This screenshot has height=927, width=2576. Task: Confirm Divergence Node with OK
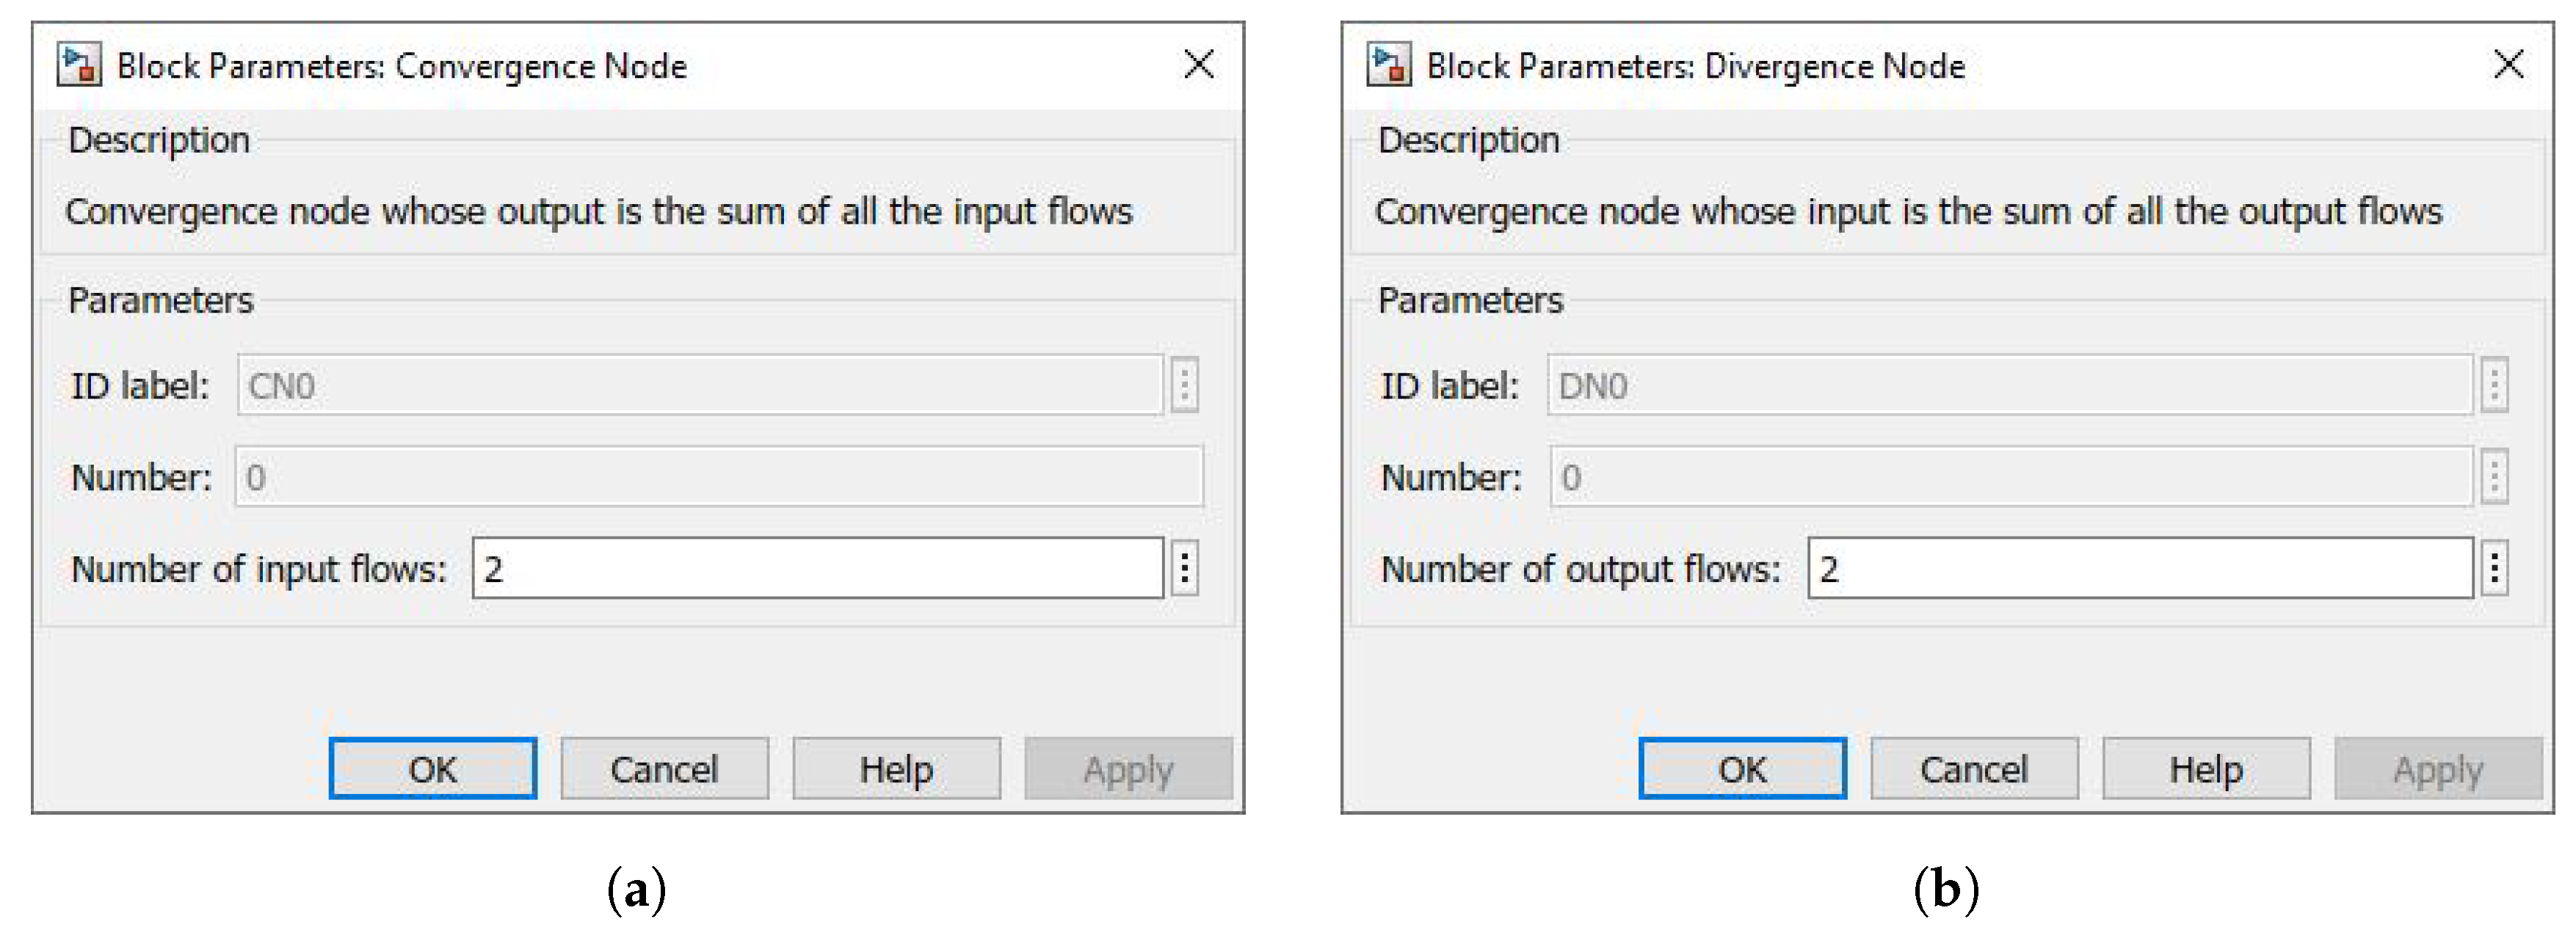click(1742, 769)
